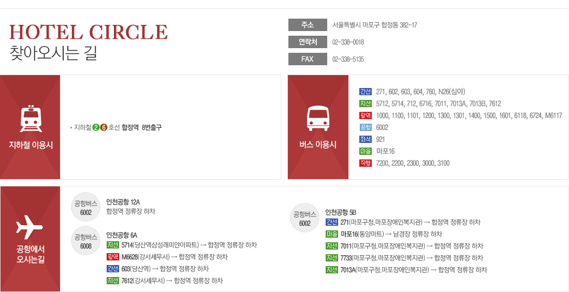Click the blue 간선 tag in the bus list
569x292 pixels.
click(366, 92)
